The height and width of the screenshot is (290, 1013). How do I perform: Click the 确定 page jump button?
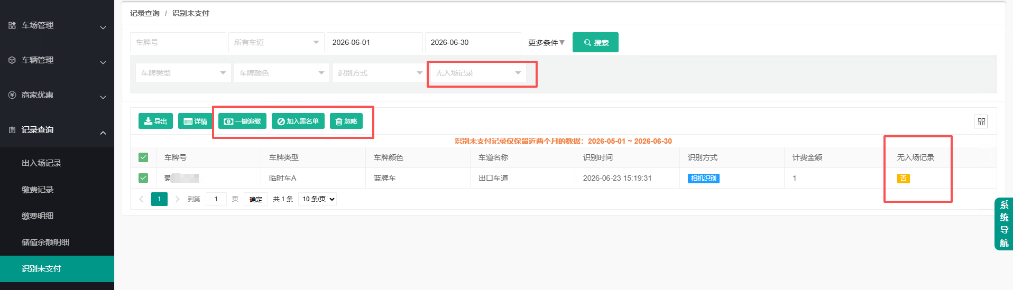[x=256, y=199]
